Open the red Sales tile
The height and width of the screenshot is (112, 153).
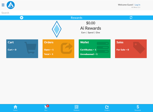coord(131,49)
